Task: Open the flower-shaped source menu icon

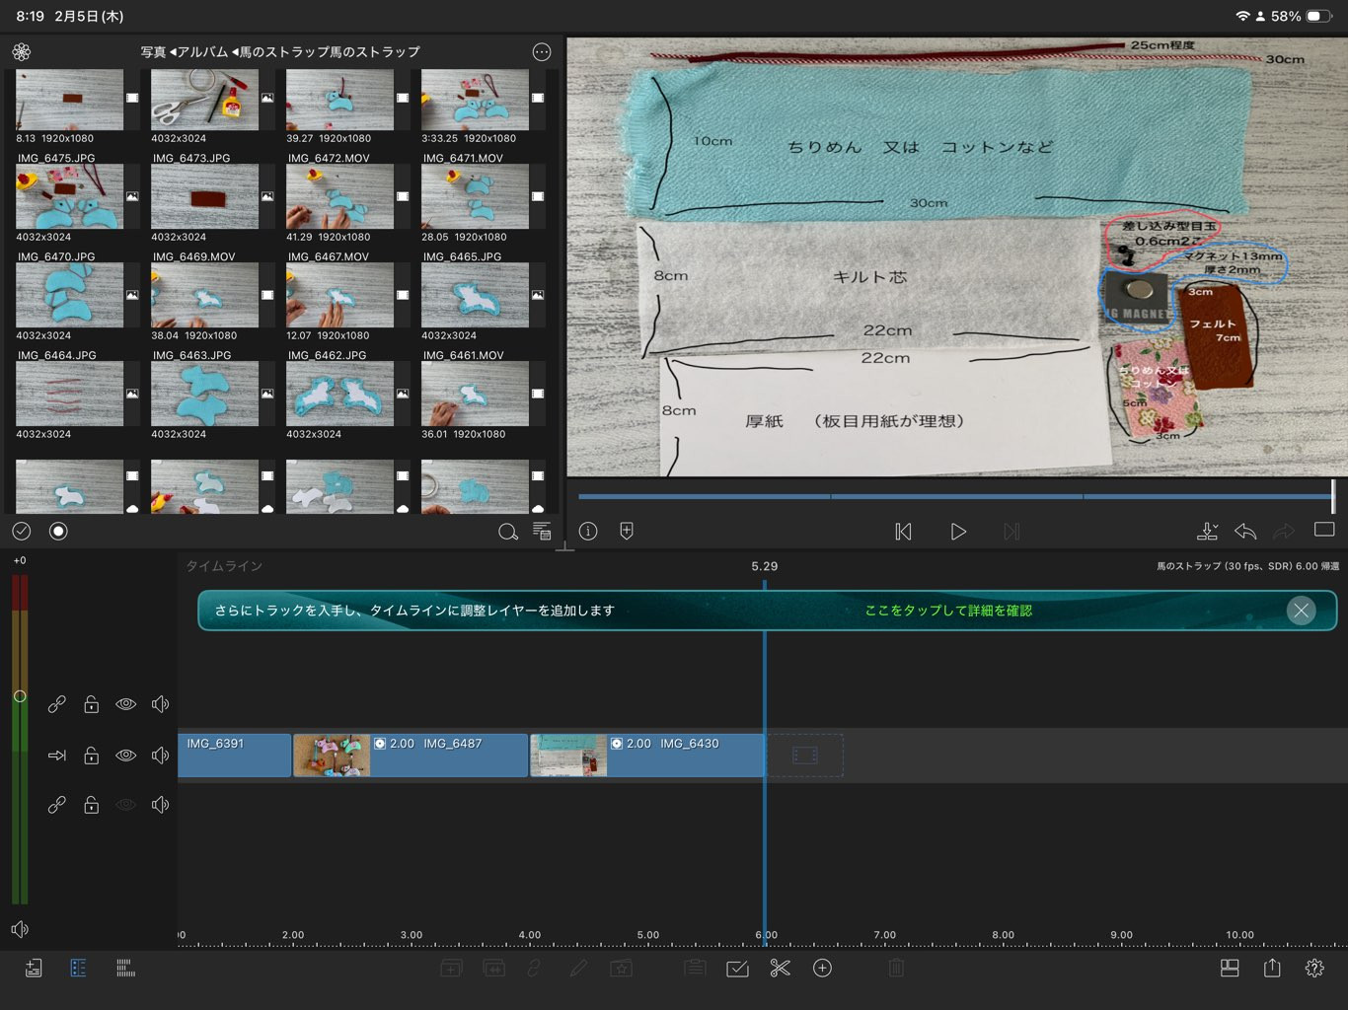Action: click(x=22, y=52)
